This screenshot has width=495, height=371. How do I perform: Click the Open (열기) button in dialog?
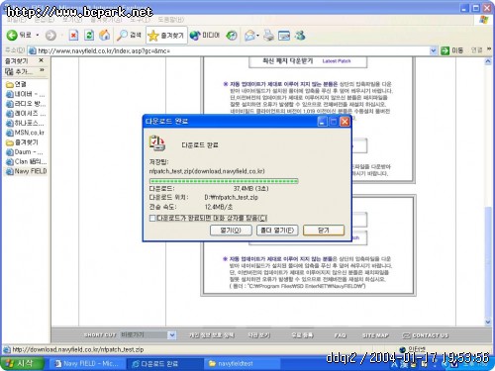[x=231, y=231]
